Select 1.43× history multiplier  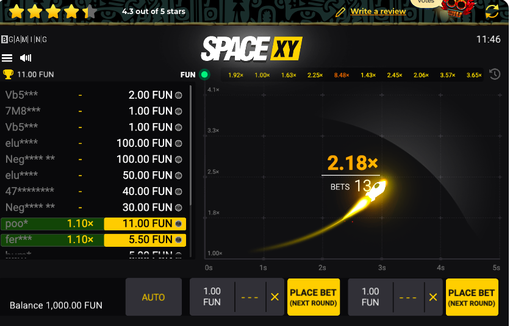tap(368, 75)
